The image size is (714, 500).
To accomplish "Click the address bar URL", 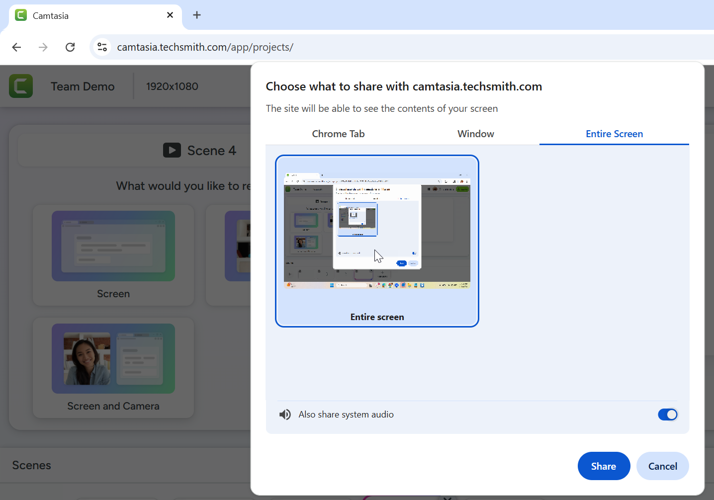I will 205,47.
